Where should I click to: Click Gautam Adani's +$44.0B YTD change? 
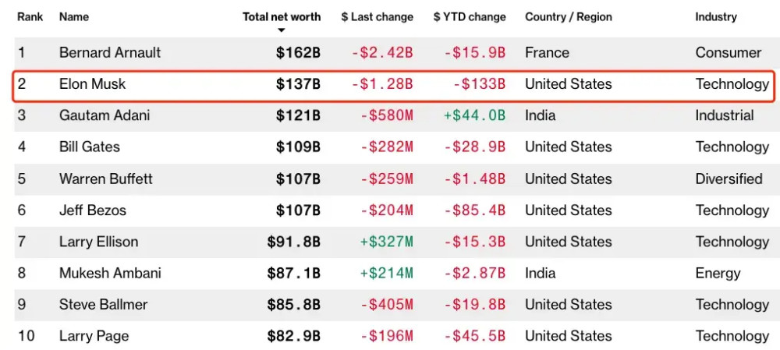tap(474, 115)
